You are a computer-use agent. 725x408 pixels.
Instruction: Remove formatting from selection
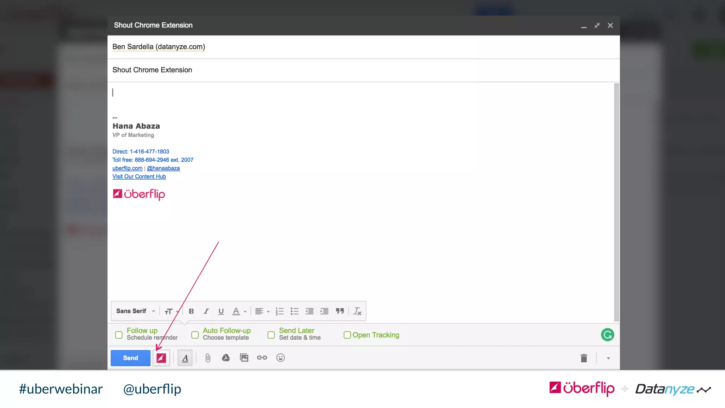click(x=357, y=311)
